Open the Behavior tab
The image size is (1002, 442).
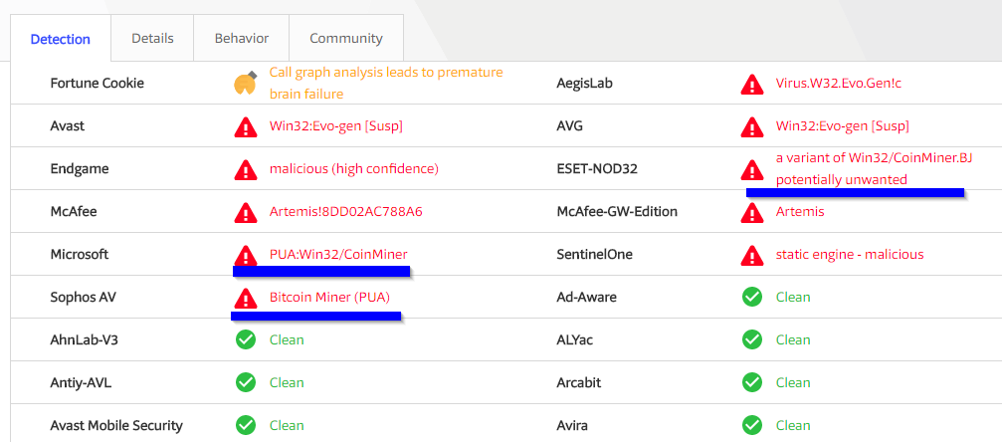coord(242,39)
